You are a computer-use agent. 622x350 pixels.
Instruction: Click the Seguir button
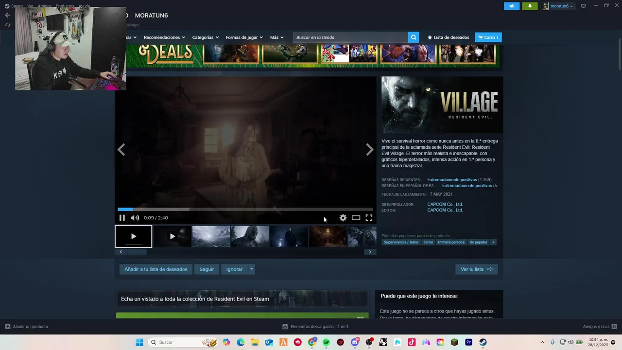[x=207, y=269]
